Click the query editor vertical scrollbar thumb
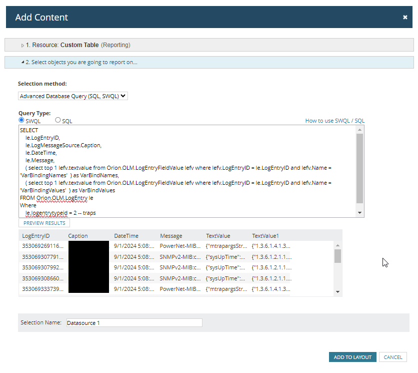This screenshot has width=418, height=373. (359, 169)
